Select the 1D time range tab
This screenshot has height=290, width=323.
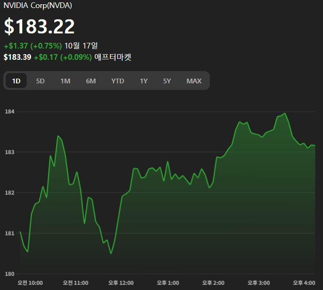(17, 81)
